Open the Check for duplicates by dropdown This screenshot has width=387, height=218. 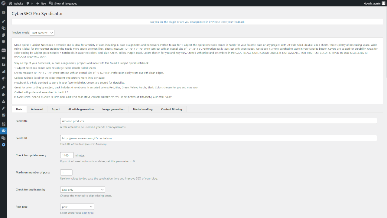coord(83,190)
